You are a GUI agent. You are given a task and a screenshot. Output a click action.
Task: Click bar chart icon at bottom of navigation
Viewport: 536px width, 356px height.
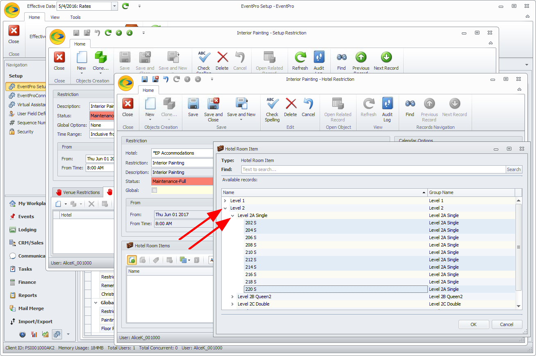click(x=34, y=334)
